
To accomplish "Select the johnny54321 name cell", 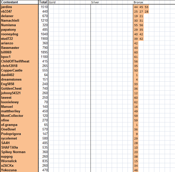I will pos(19,93).
